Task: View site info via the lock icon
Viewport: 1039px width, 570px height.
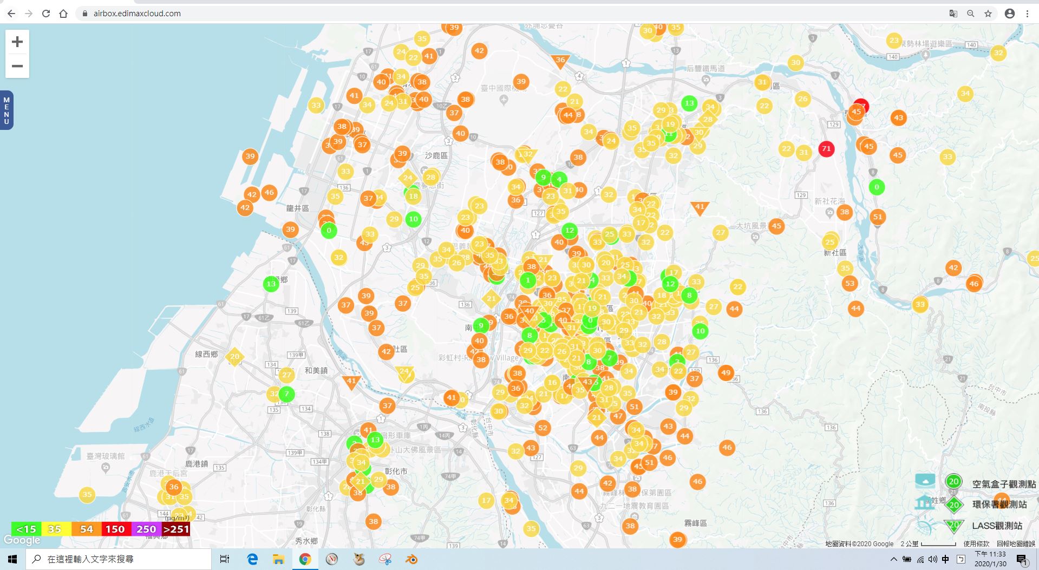Action: [x=84, y=14]
